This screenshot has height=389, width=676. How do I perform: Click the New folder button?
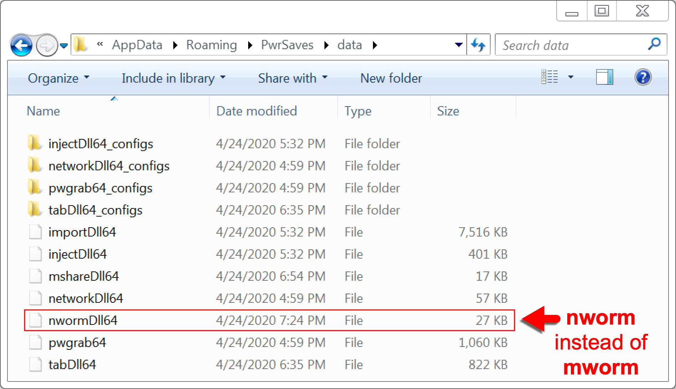(x=391, y=78)
